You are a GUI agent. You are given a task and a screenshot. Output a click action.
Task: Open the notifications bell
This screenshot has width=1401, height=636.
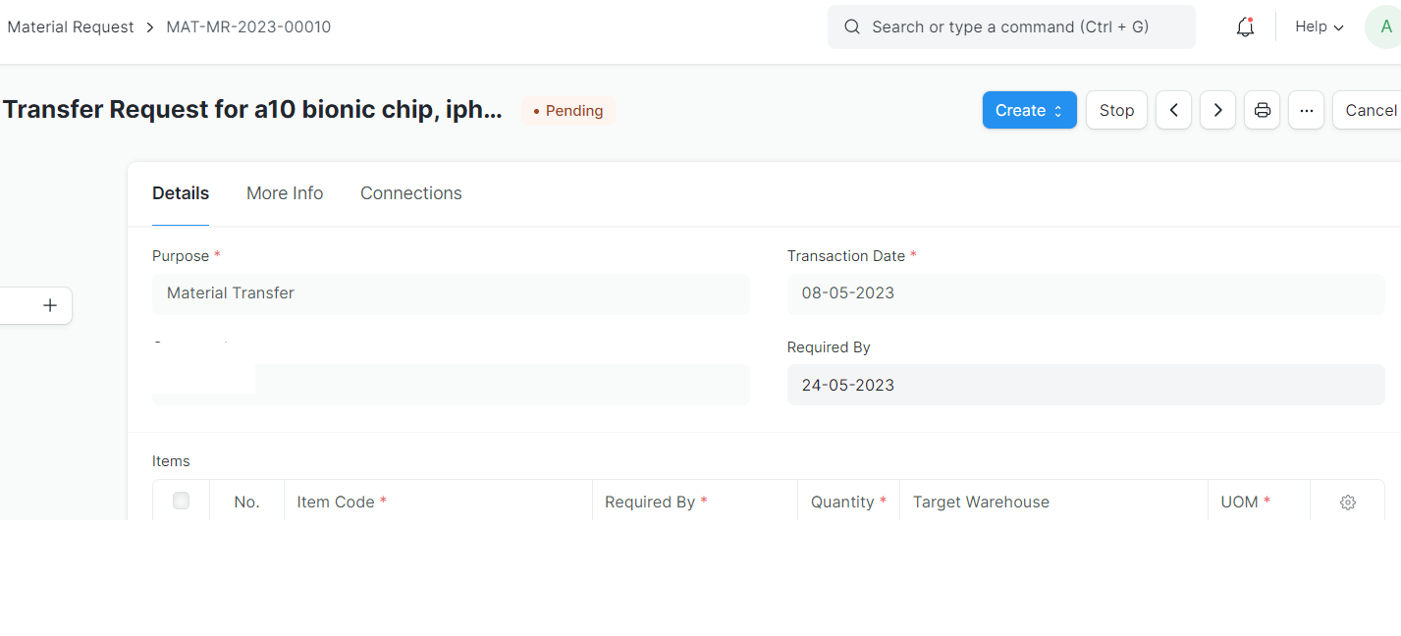1245,26
